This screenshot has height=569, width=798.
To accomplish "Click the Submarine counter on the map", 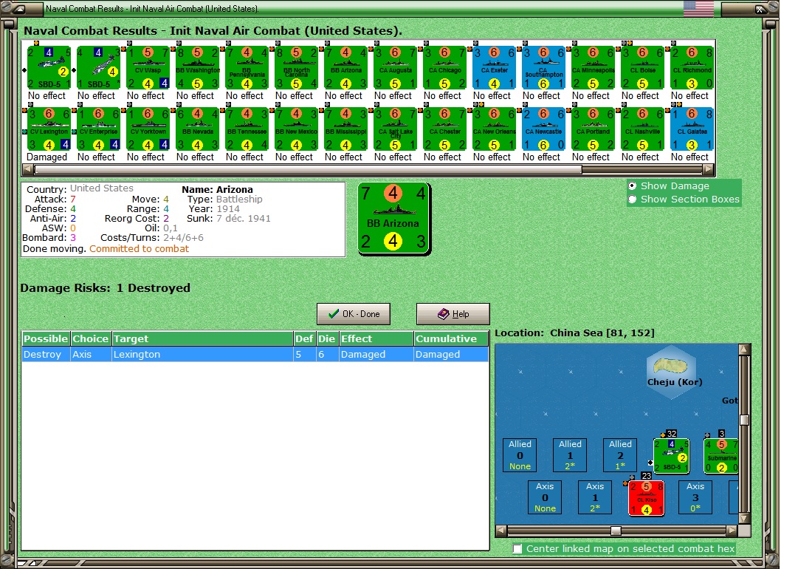I will (720, 456).
